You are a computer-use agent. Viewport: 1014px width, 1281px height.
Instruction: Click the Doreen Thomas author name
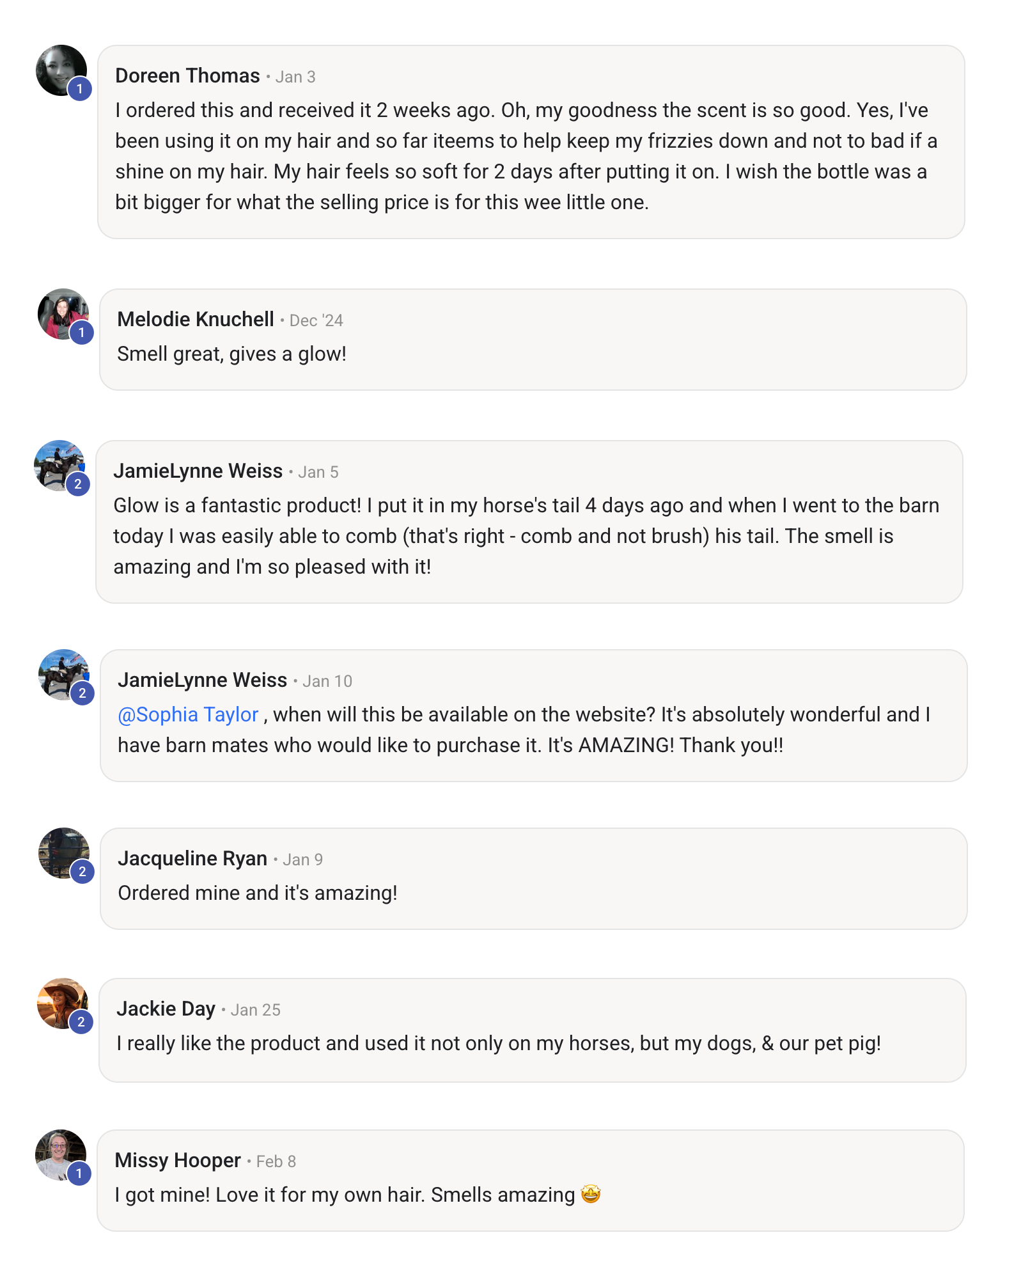187,76
